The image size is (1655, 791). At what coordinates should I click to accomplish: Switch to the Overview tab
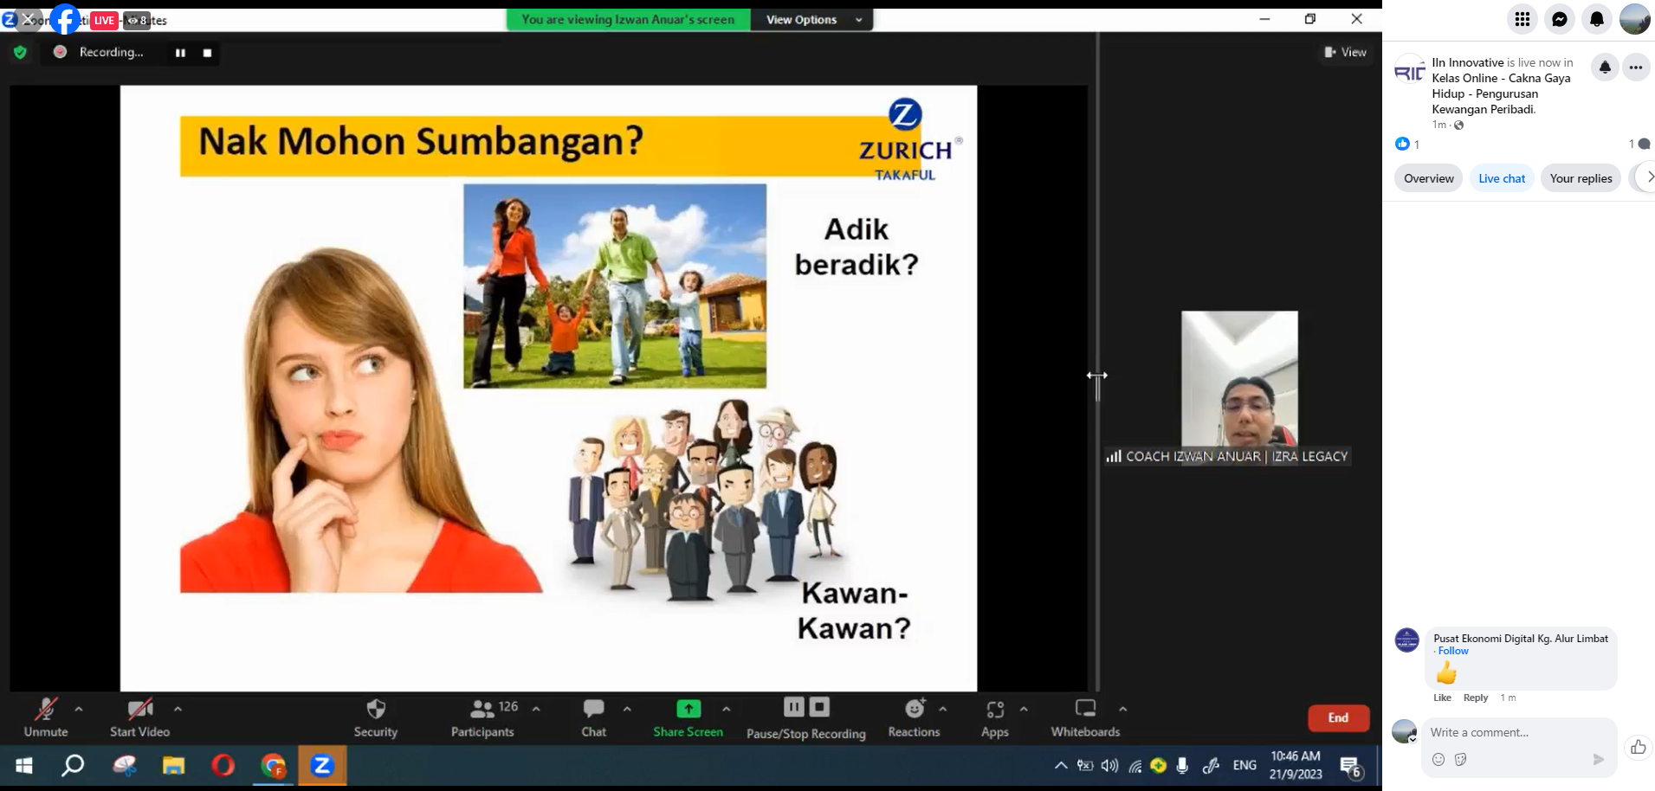1428,178
